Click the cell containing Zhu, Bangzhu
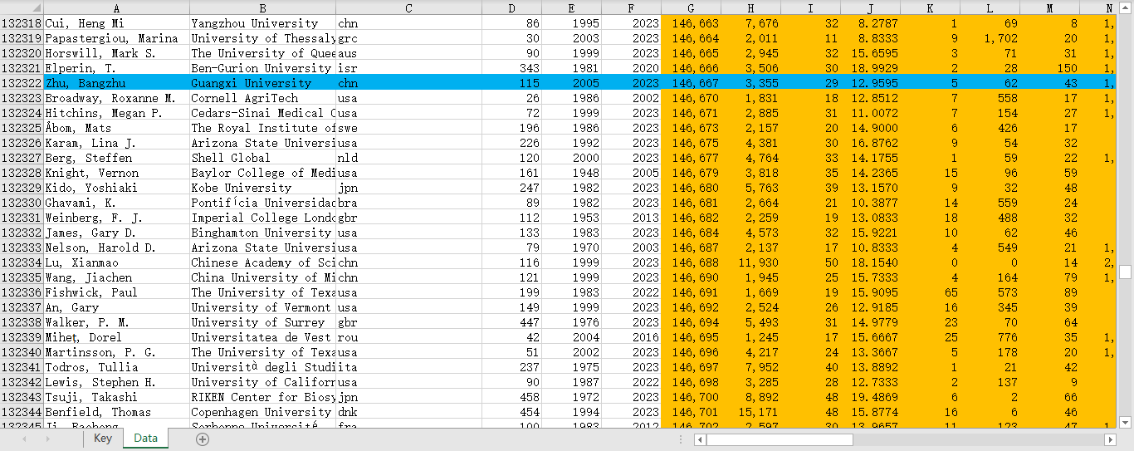The width and height of the screenshot is (1134, 451). click(116, 83)
